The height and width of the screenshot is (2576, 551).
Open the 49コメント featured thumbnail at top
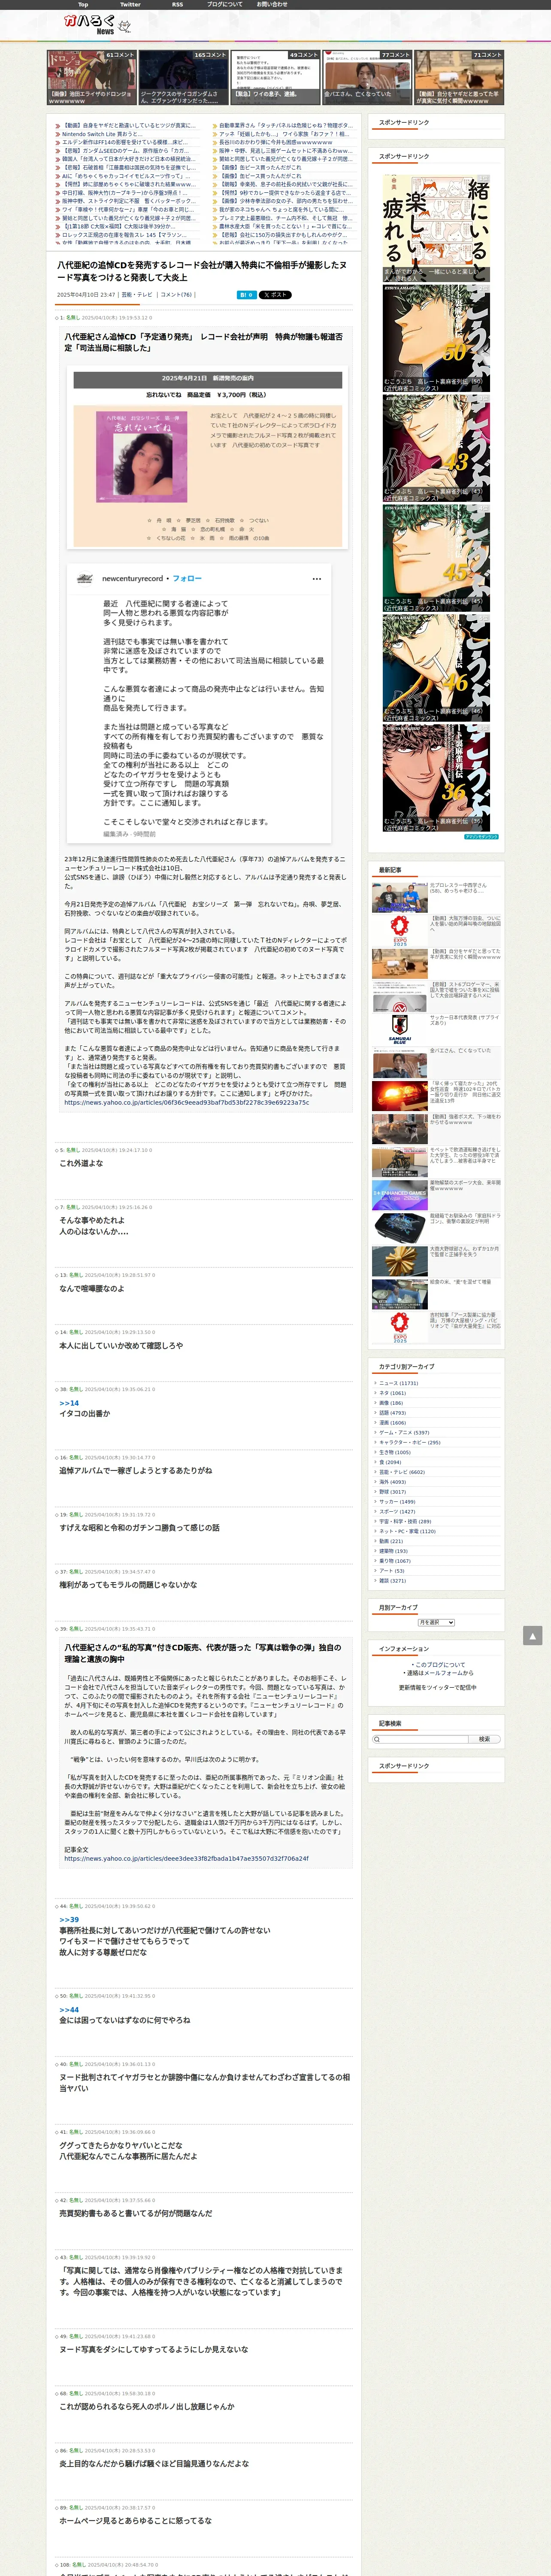pos(275,77)
